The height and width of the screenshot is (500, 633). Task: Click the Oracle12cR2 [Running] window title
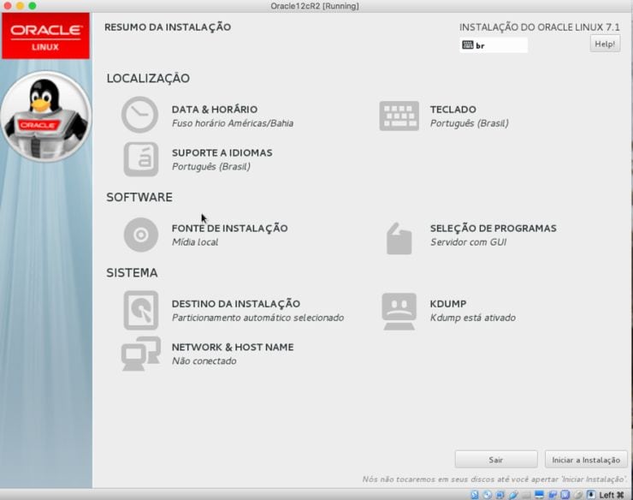point(315,6)
